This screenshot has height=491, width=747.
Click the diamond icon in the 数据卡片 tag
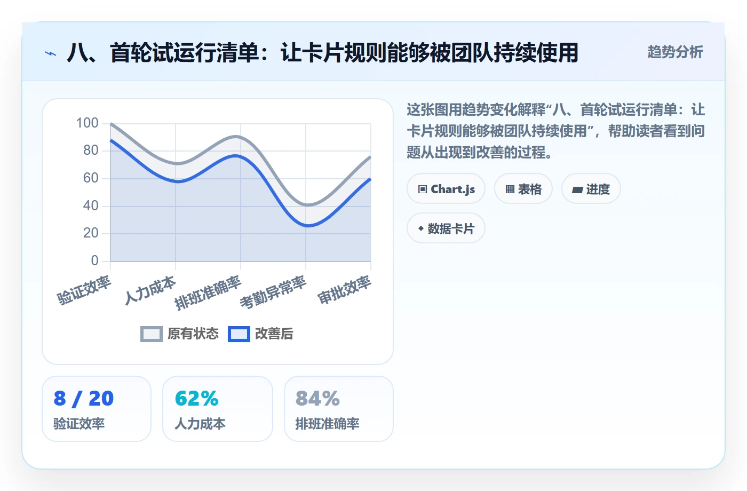point(421,229)
